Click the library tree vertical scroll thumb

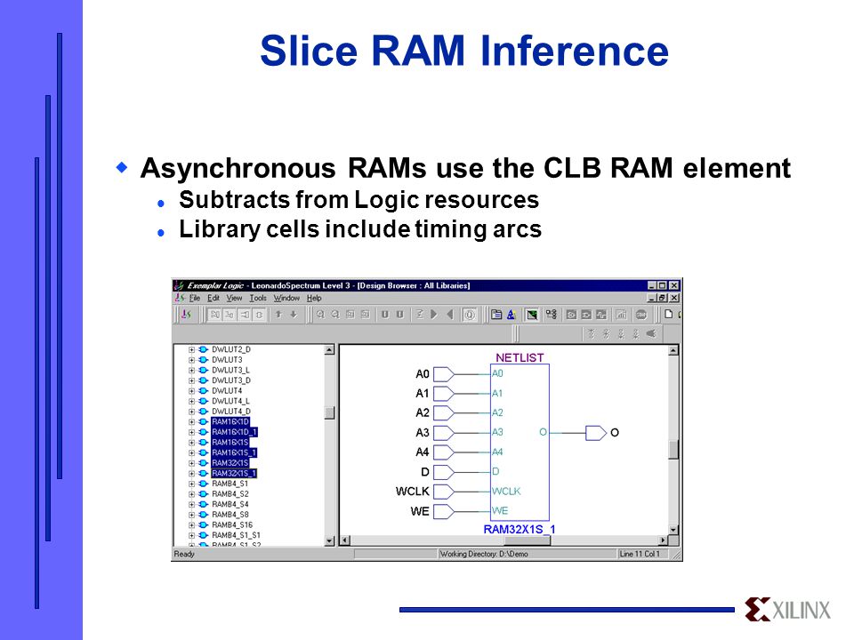(x=329, y=412)
